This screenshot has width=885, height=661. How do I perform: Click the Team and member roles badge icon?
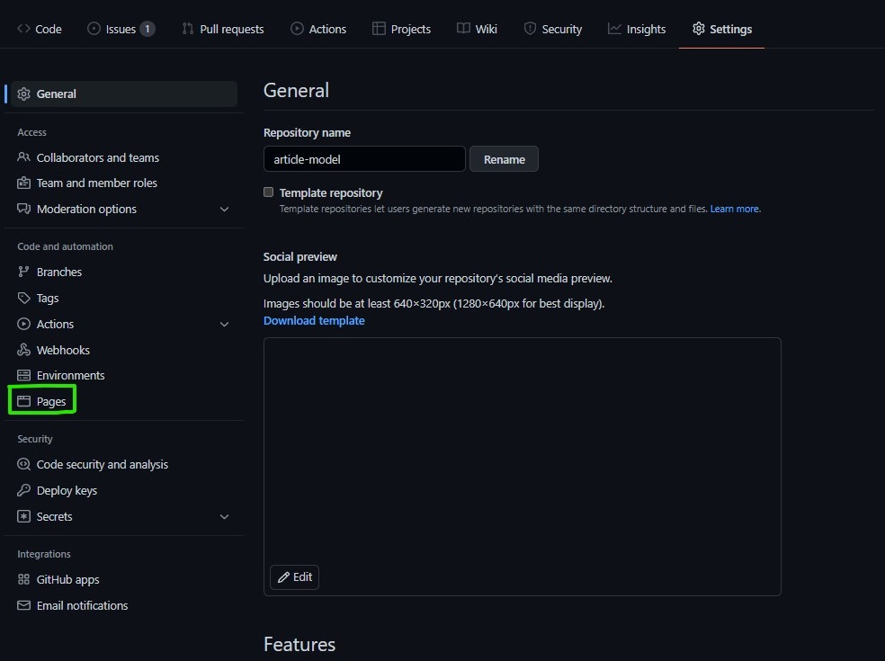pos(23,183)
